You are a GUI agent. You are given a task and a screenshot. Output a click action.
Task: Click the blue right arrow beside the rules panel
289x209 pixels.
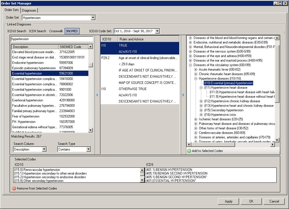point(183,95)
